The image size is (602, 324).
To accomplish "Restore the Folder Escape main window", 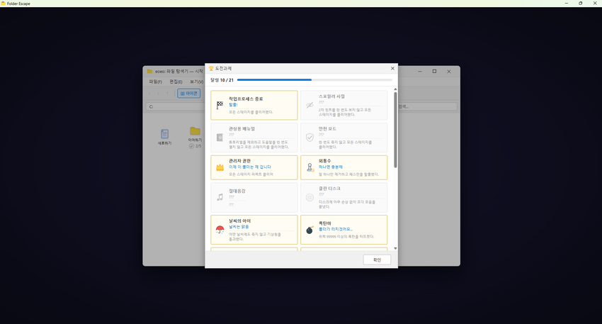I will (581, 3).
